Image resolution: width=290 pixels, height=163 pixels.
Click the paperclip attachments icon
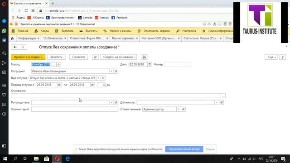95,57
